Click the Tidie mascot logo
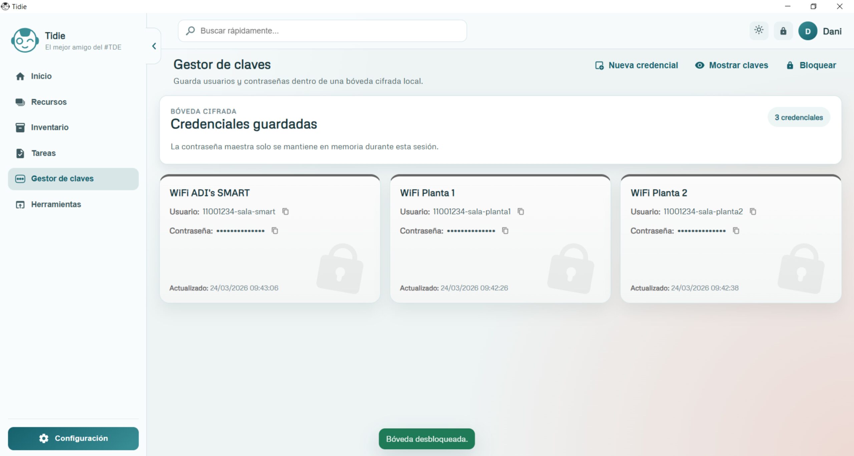The height and width of the screenshot is (456, 854). tap(25, 40)
